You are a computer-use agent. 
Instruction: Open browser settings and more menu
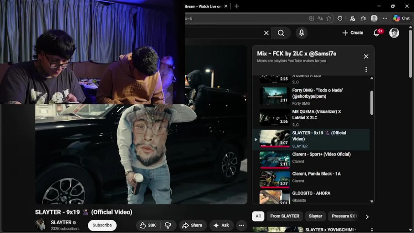click(385, 18)
